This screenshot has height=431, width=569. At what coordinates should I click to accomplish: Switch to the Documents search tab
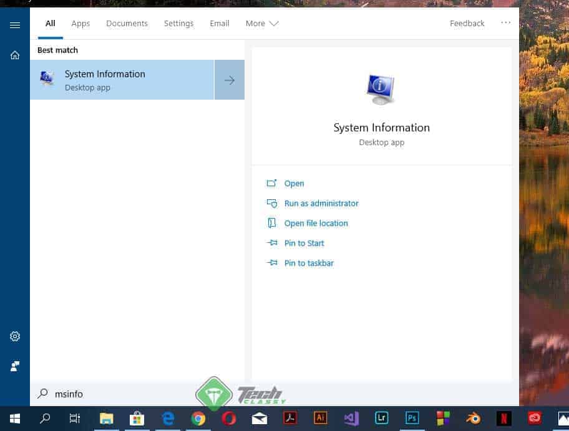[127, 23]
